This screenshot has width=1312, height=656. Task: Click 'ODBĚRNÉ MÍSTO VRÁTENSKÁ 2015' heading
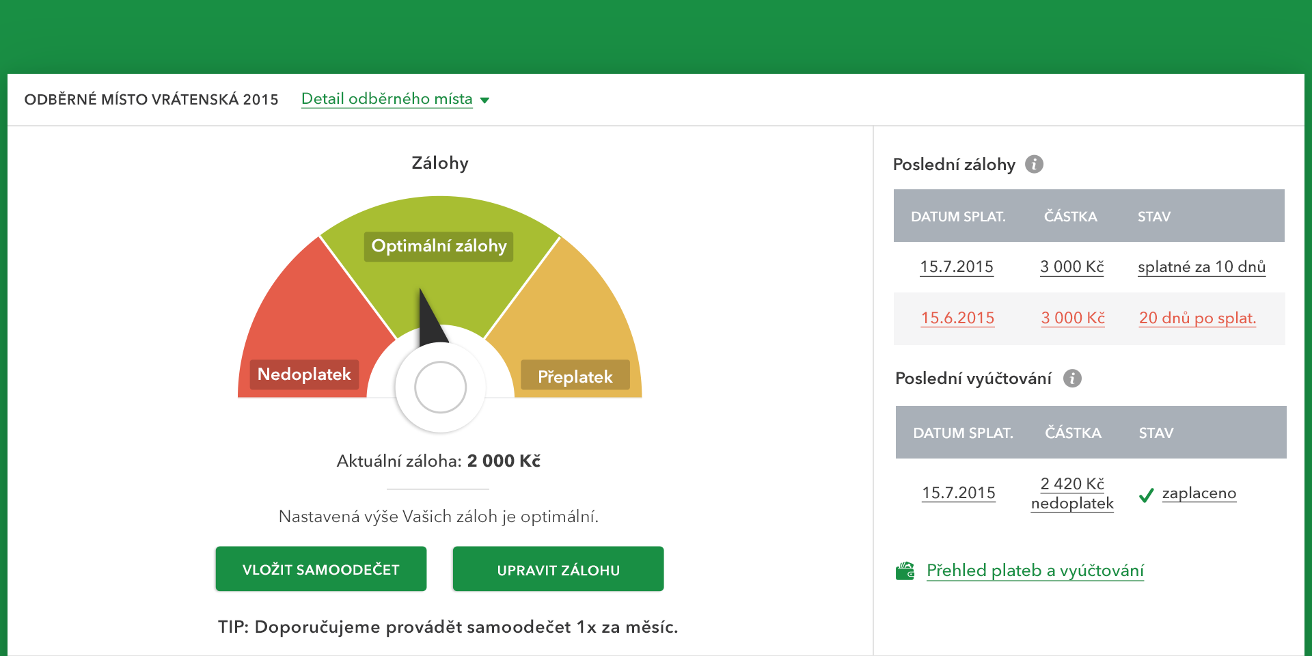pyautogui.click(x=151, y=100)
